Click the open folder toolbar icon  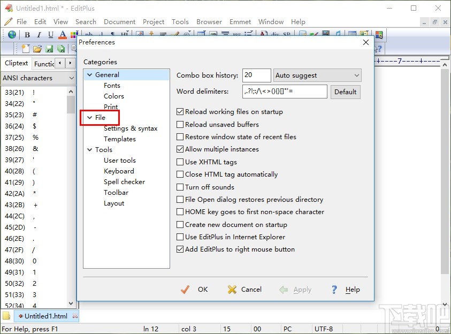pyautogui.click(x=37, y=49)
